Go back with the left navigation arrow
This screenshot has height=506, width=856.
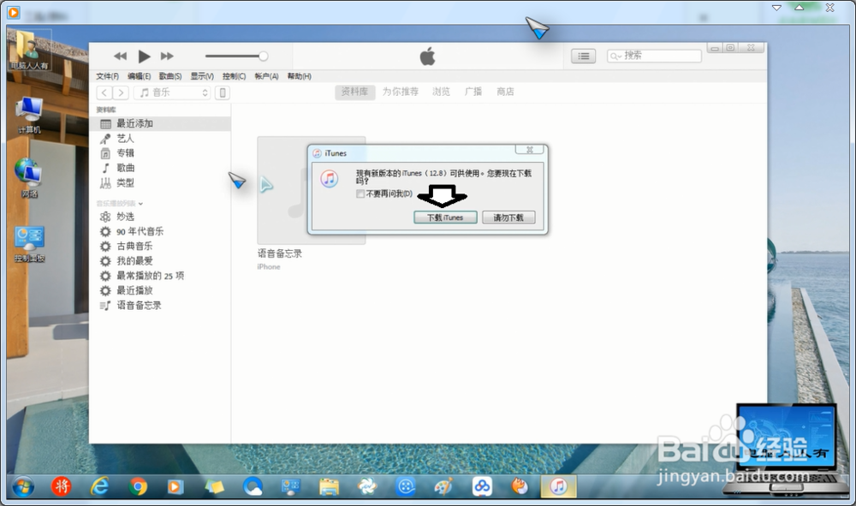point(104,92)
